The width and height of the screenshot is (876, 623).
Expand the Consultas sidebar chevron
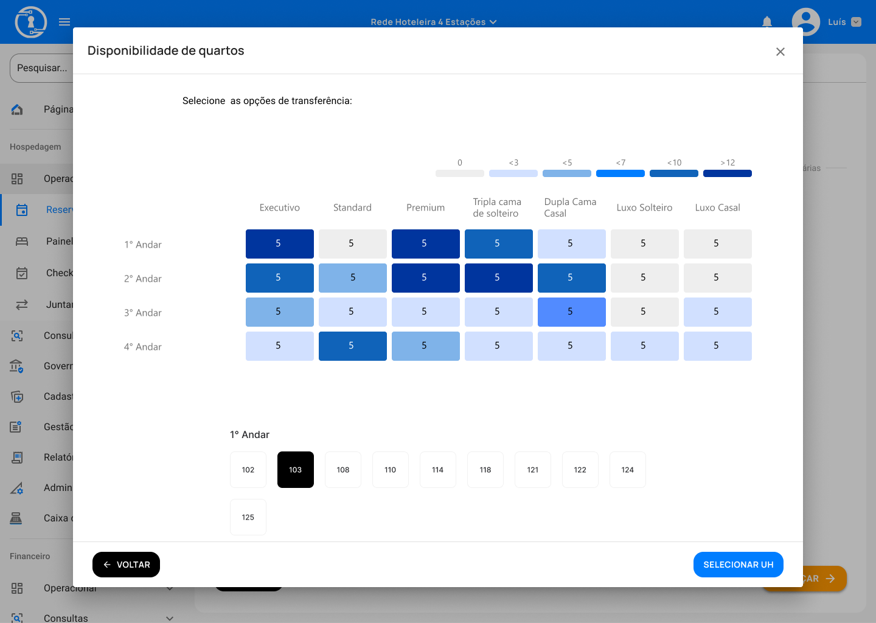coord(170,618)
